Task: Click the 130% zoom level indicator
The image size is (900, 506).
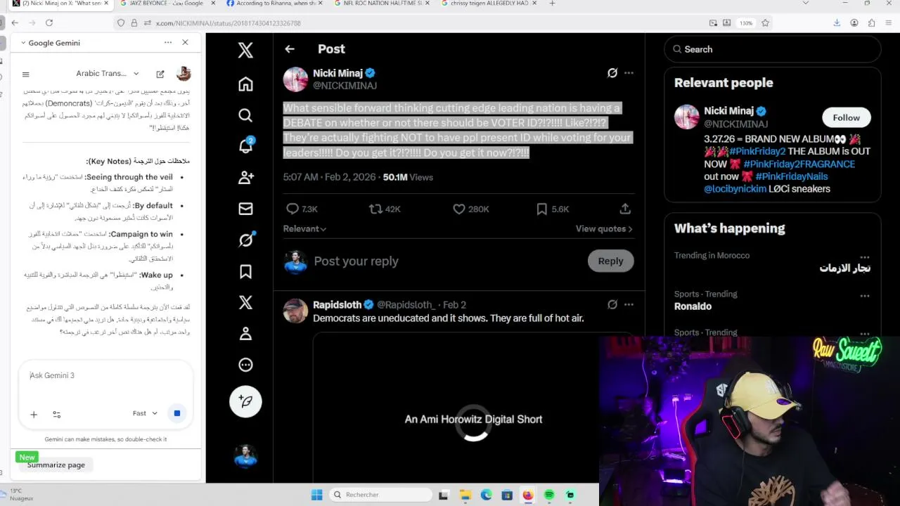Action: [746, 23]
